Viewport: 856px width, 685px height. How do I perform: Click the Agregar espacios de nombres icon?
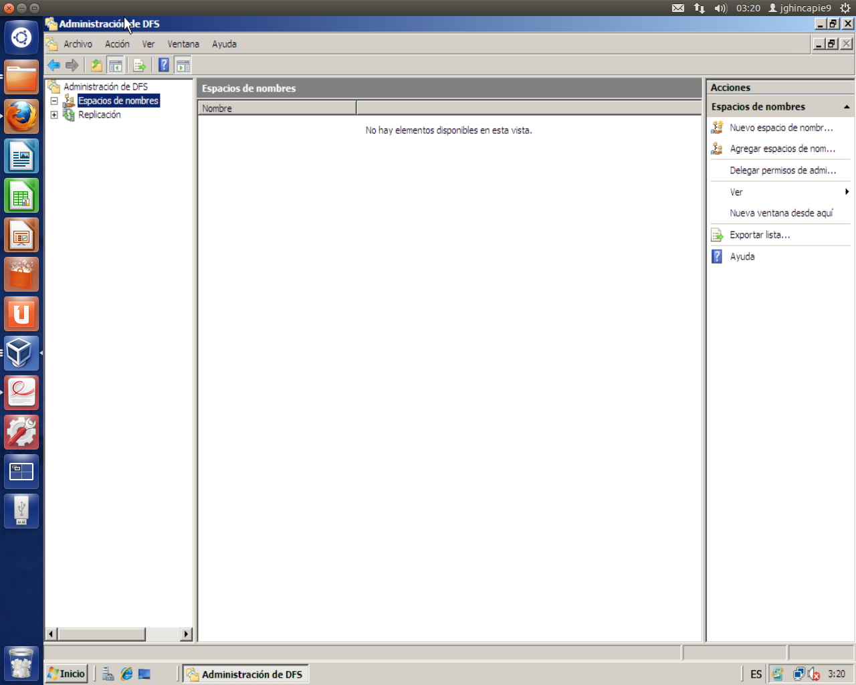point(717,149)
